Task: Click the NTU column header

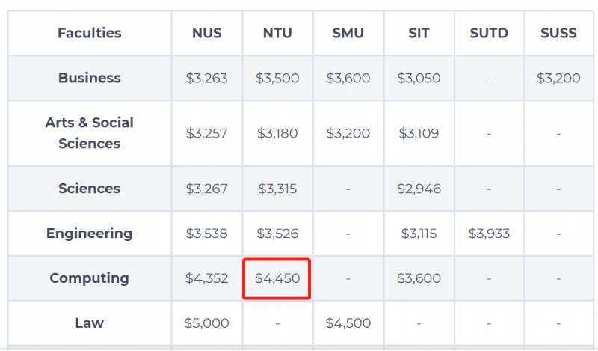Action: (277, 33)
